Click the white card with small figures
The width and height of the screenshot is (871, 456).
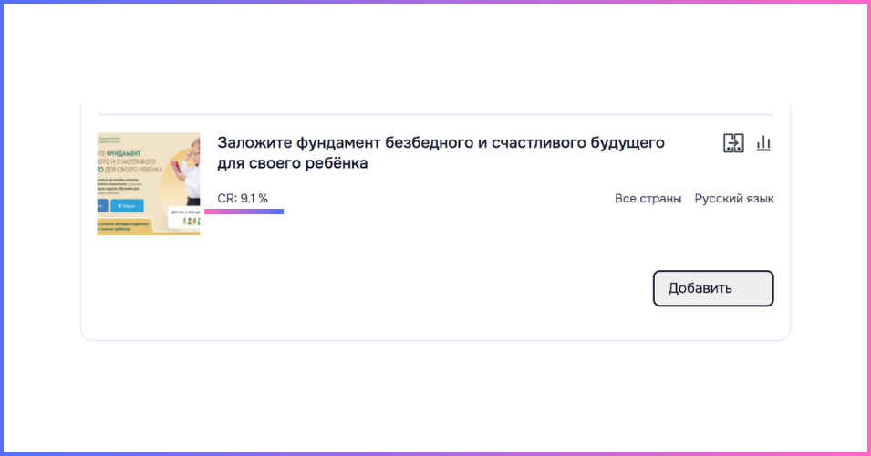click(184, 218)
